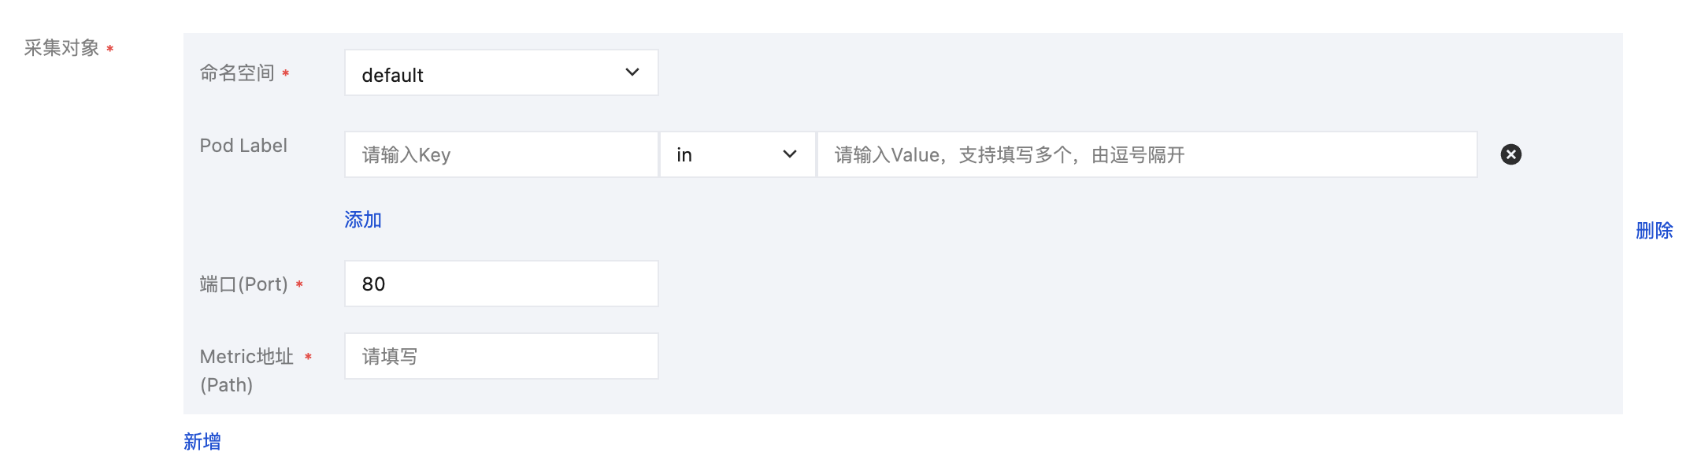Click the chevron arrow of the namespace dropdown
1701x471 pixels.
click(x=632, y=72)
